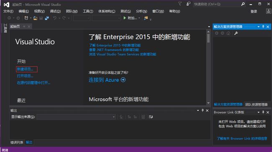272x152 pixels.
Task: Open the solution configurations combo box
Action: (82, 18)
